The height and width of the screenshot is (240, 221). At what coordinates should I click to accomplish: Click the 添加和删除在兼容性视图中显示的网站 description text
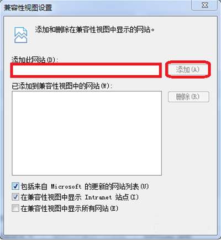[x=94, y=29]
